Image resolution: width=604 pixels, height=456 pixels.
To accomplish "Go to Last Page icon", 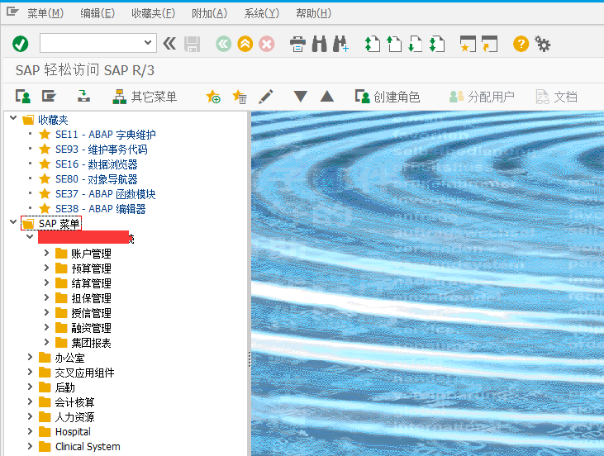I will point(437,44).
